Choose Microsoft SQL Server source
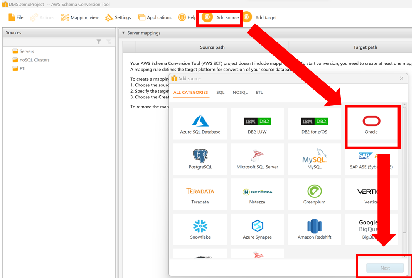Screen dimensions: 416x278 pyautogui.click(x=257, y=159)
